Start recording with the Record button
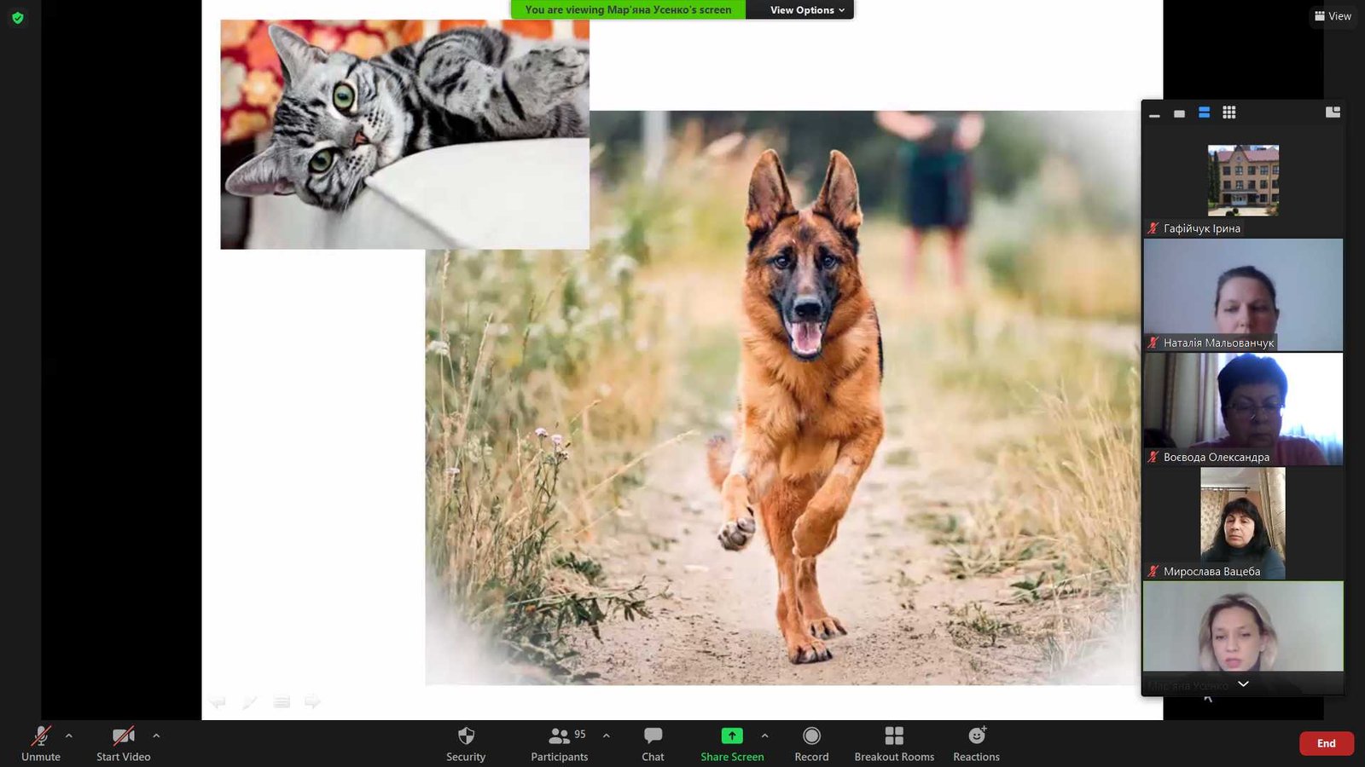 coord(811,743)
